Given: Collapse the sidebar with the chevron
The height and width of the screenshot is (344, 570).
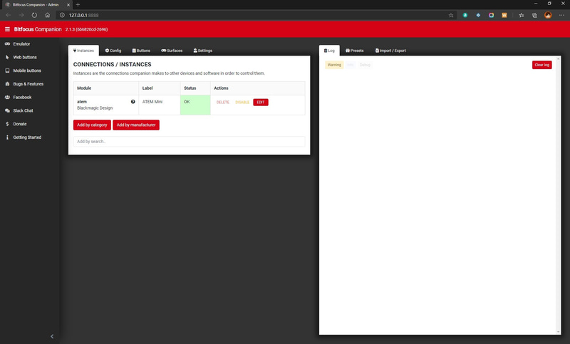Looking at the screenshot, I should pos(52,336).
